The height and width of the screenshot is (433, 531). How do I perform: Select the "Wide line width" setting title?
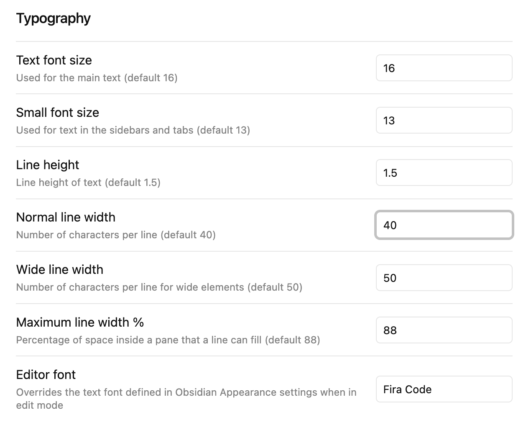coord(60,270)
